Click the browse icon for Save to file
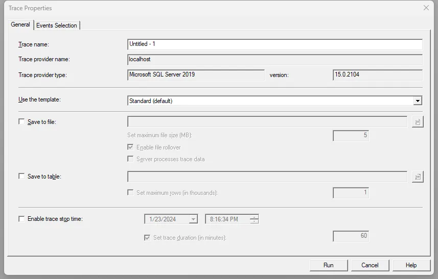The height and width of the screenshot is (279, 438). pyautogui.click(x=418, y=122)
